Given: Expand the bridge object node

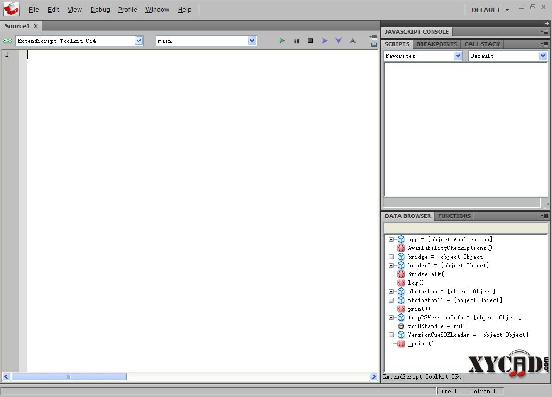Looking at the screenshot, I should point(391,257).
